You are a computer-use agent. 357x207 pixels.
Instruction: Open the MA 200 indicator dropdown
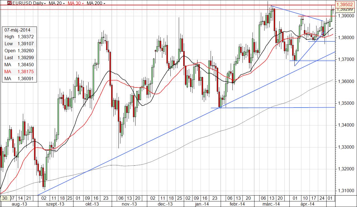click(x=96, y=3)
